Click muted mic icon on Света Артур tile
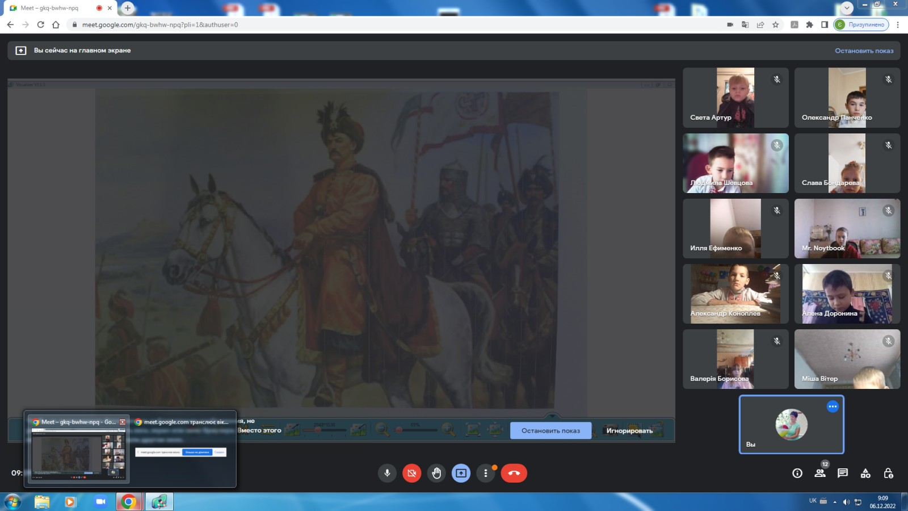 click(777, 79)
